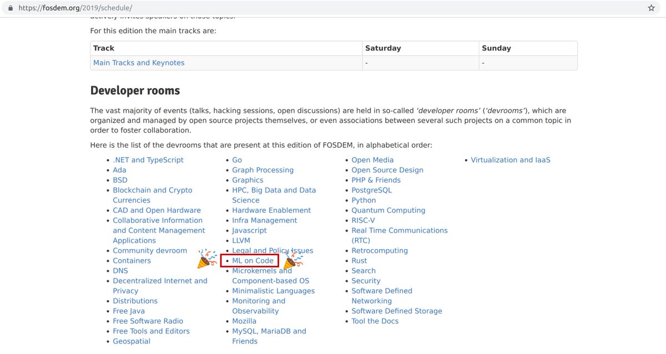Open the Tool the Docs devroom
The image size is (666, 354).
375,321
